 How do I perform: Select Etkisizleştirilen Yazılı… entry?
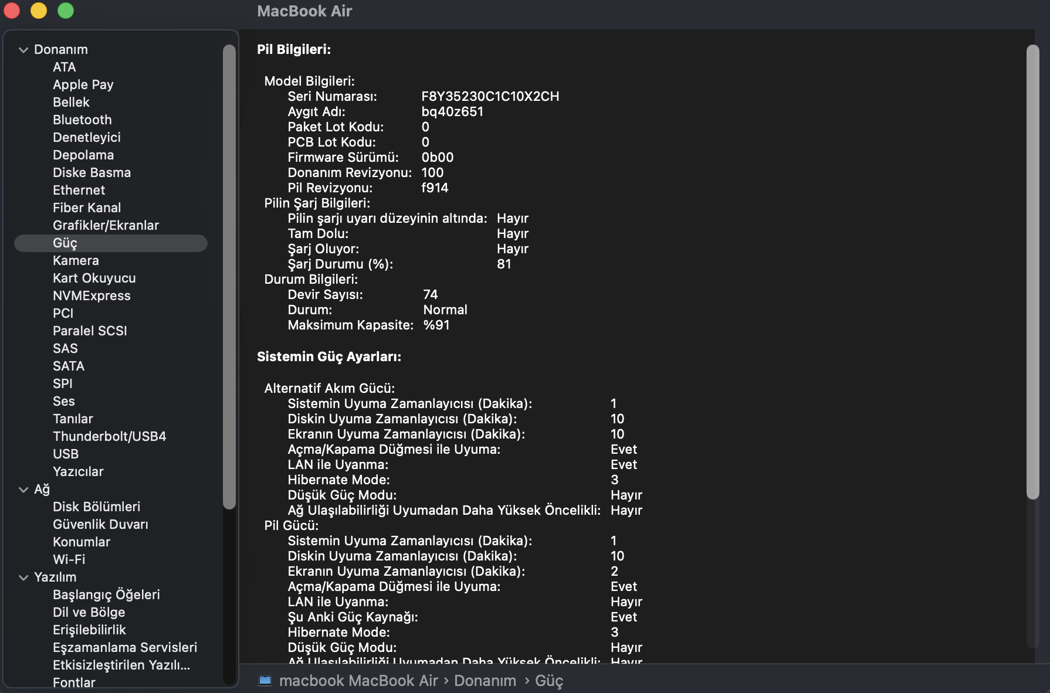coord(121,665)
